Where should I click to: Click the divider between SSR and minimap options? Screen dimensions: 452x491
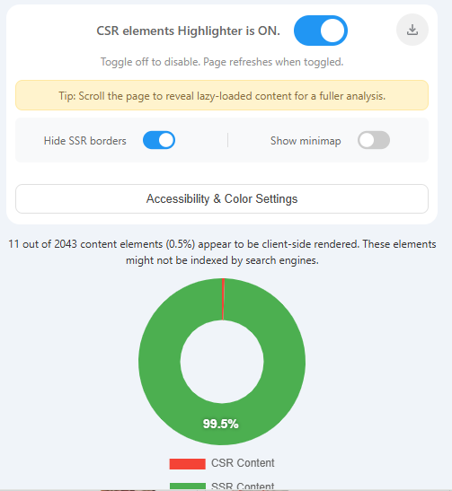228,140
